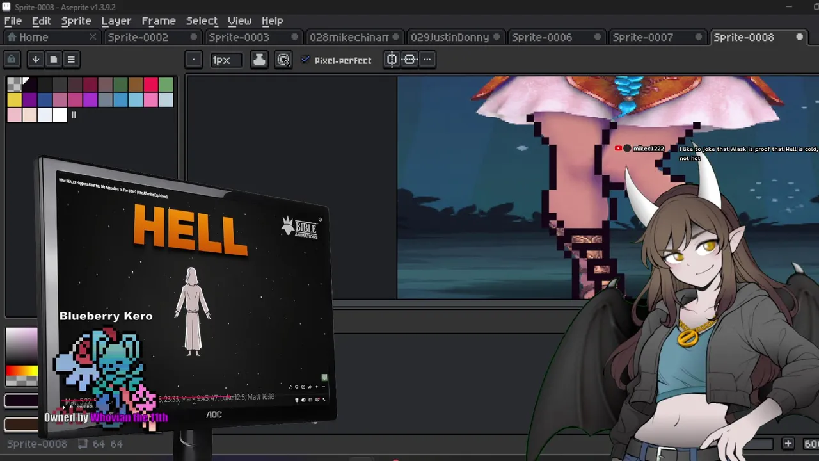
Task: Open the Layer menu
Action: pyautogui.click(x=116, y=20)
